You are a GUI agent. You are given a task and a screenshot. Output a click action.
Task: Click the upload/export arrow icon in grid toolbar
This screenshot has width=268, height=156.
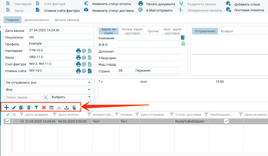pyautogui.click(x=66, y=108)
